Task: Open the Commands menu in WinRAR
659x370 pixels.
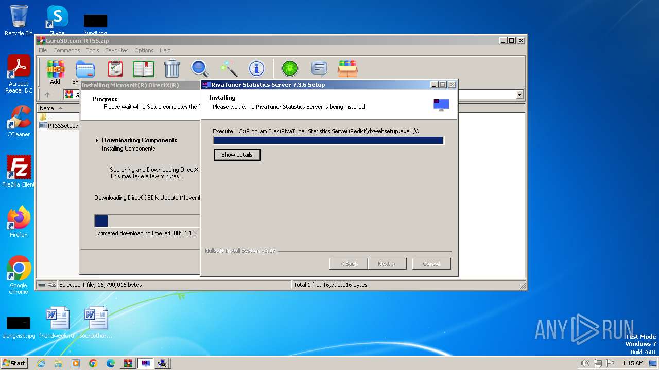Action: click(x=66, y=50)
